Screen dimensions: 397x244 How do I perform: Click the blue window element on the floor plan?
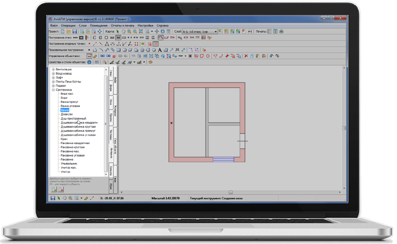click(x=223, y=159)
